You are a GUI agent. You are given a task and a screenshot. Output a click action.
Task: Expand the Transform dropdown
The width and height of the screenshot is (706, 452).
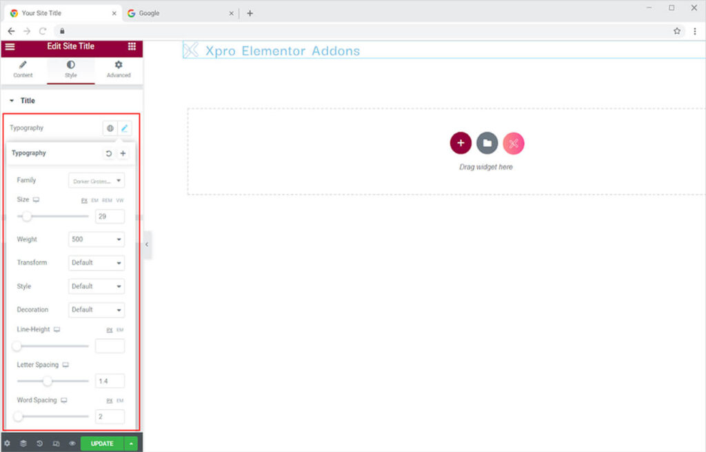97,263
